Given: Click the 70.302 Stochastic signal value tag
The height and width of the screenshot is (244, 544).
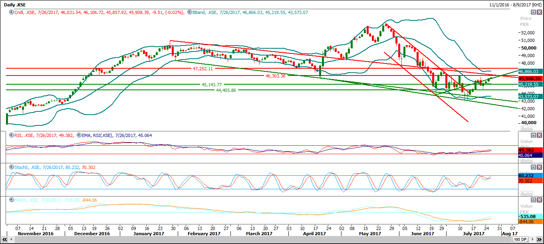Looking at the screenshot, I should (x=530, y=181).
